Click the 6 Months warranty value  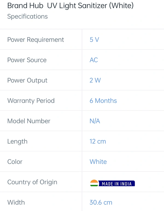point(103,101)
